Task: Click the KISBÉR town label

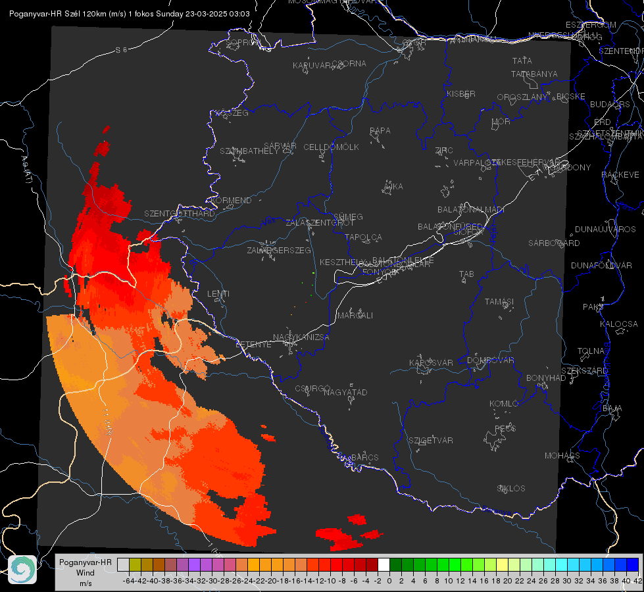Action: tap(461, 94)
